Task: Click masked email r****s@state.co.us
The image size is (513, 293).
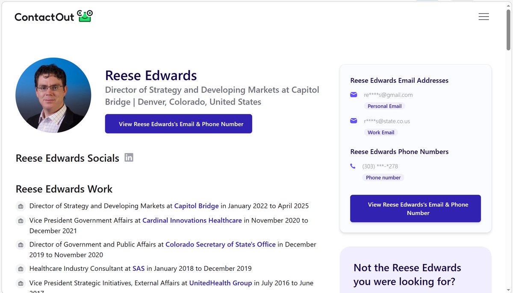Action: pos(387,121)
